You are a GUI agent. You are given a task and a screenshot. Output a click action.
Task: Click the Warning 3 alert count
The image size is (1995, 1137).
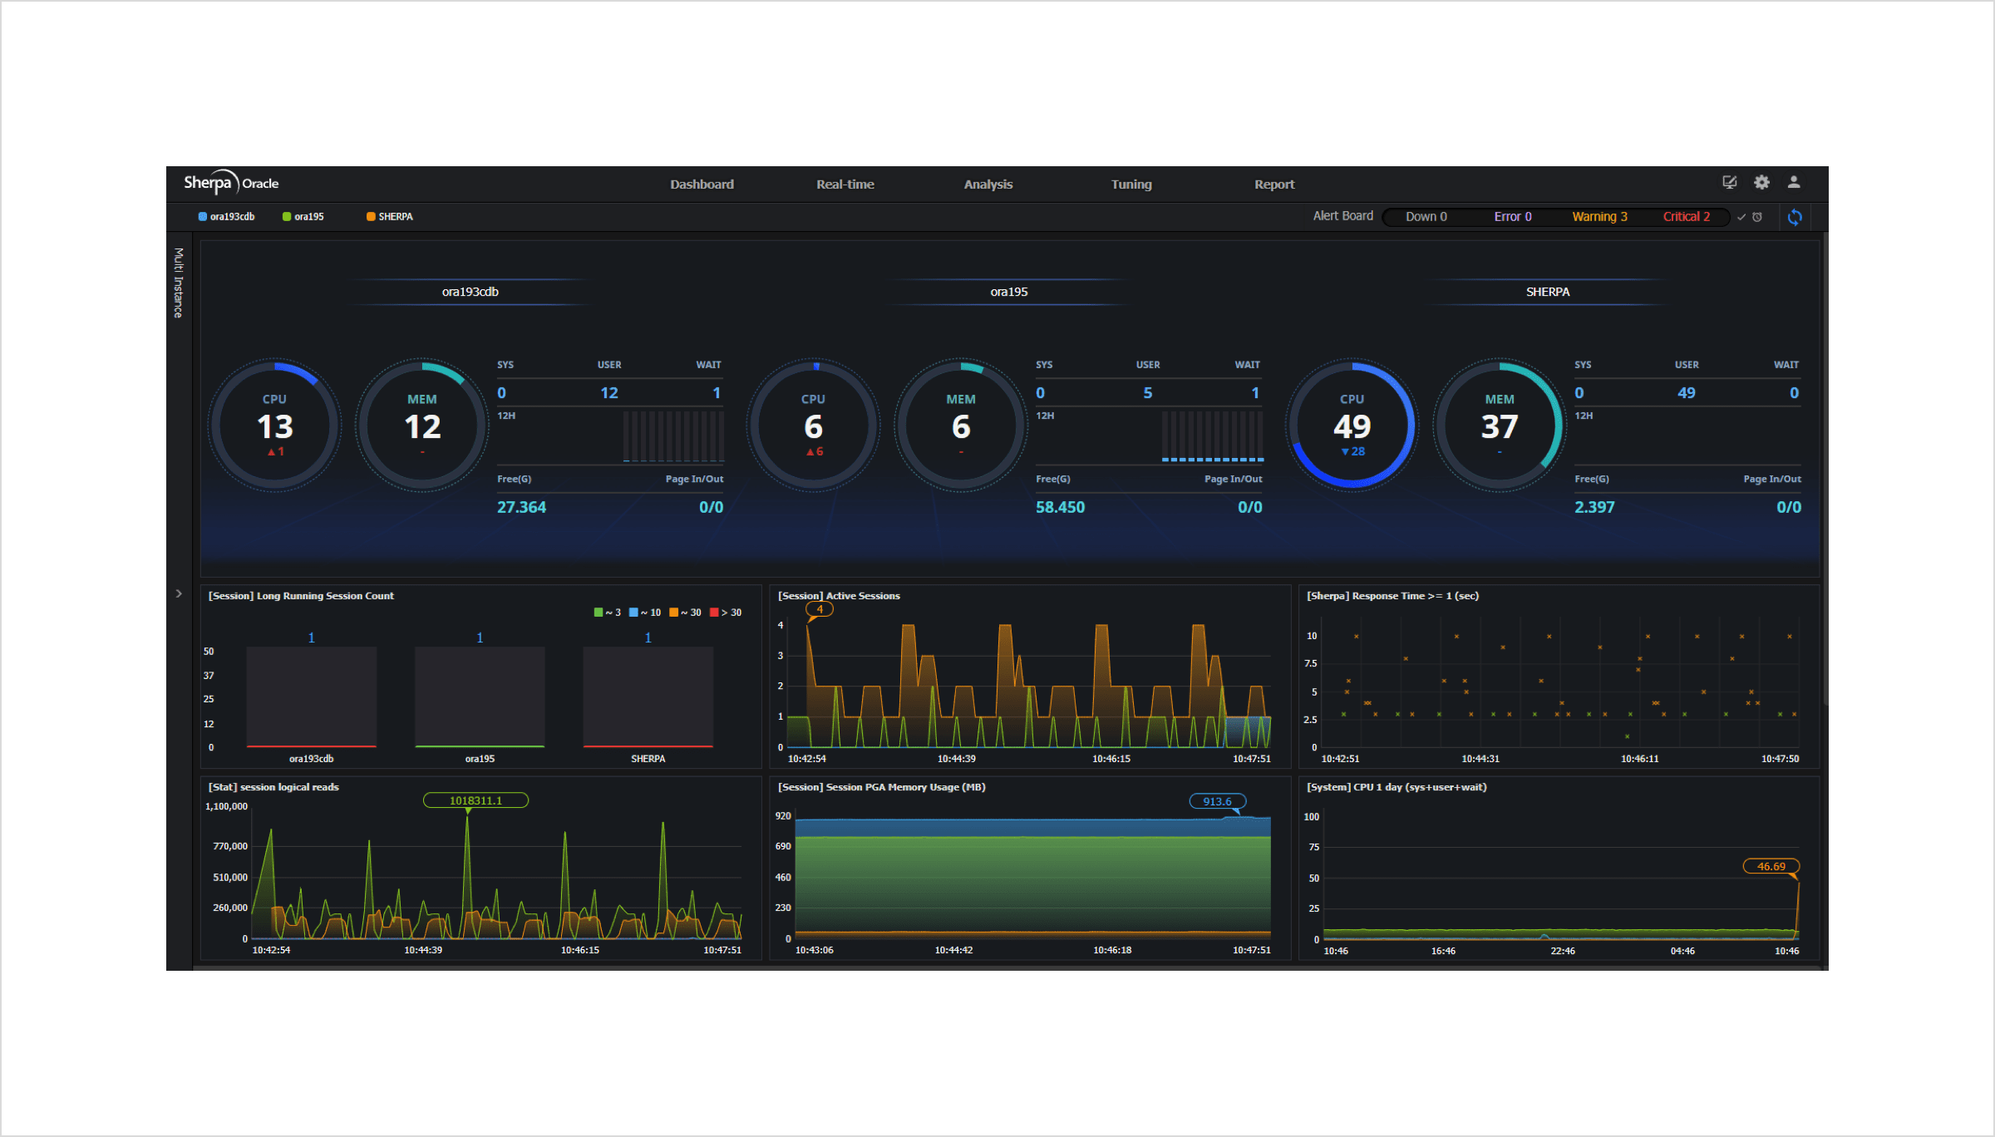tap(1599, 217)
